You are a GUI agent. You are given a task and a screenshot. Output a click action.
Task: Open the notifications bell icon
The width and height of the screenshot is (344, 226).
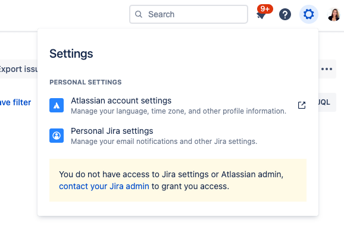point(261,15)
